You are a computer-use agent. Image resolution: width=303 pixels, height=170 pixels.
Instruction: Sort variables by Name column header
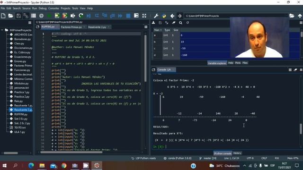pos(158,30)
